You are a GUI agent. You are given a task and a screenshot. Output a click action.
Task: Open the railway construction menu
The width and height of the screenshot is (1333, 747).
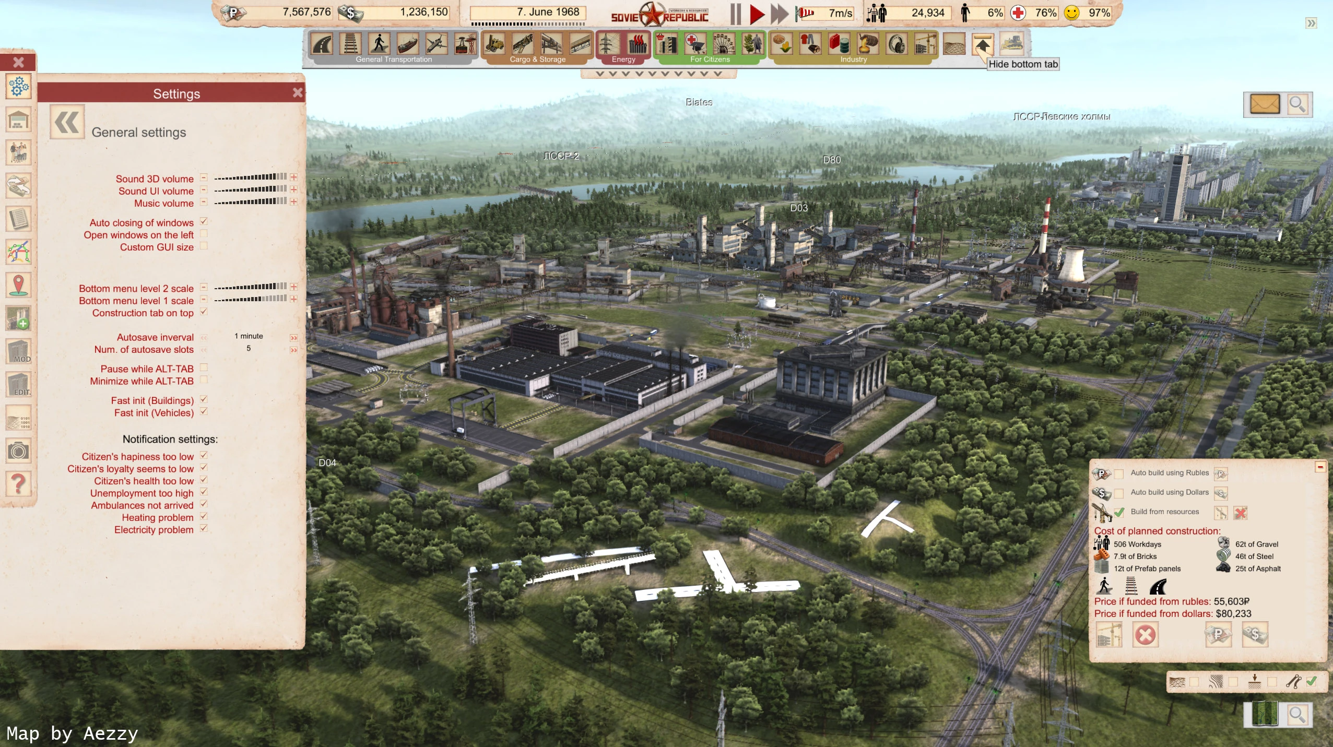350,44
